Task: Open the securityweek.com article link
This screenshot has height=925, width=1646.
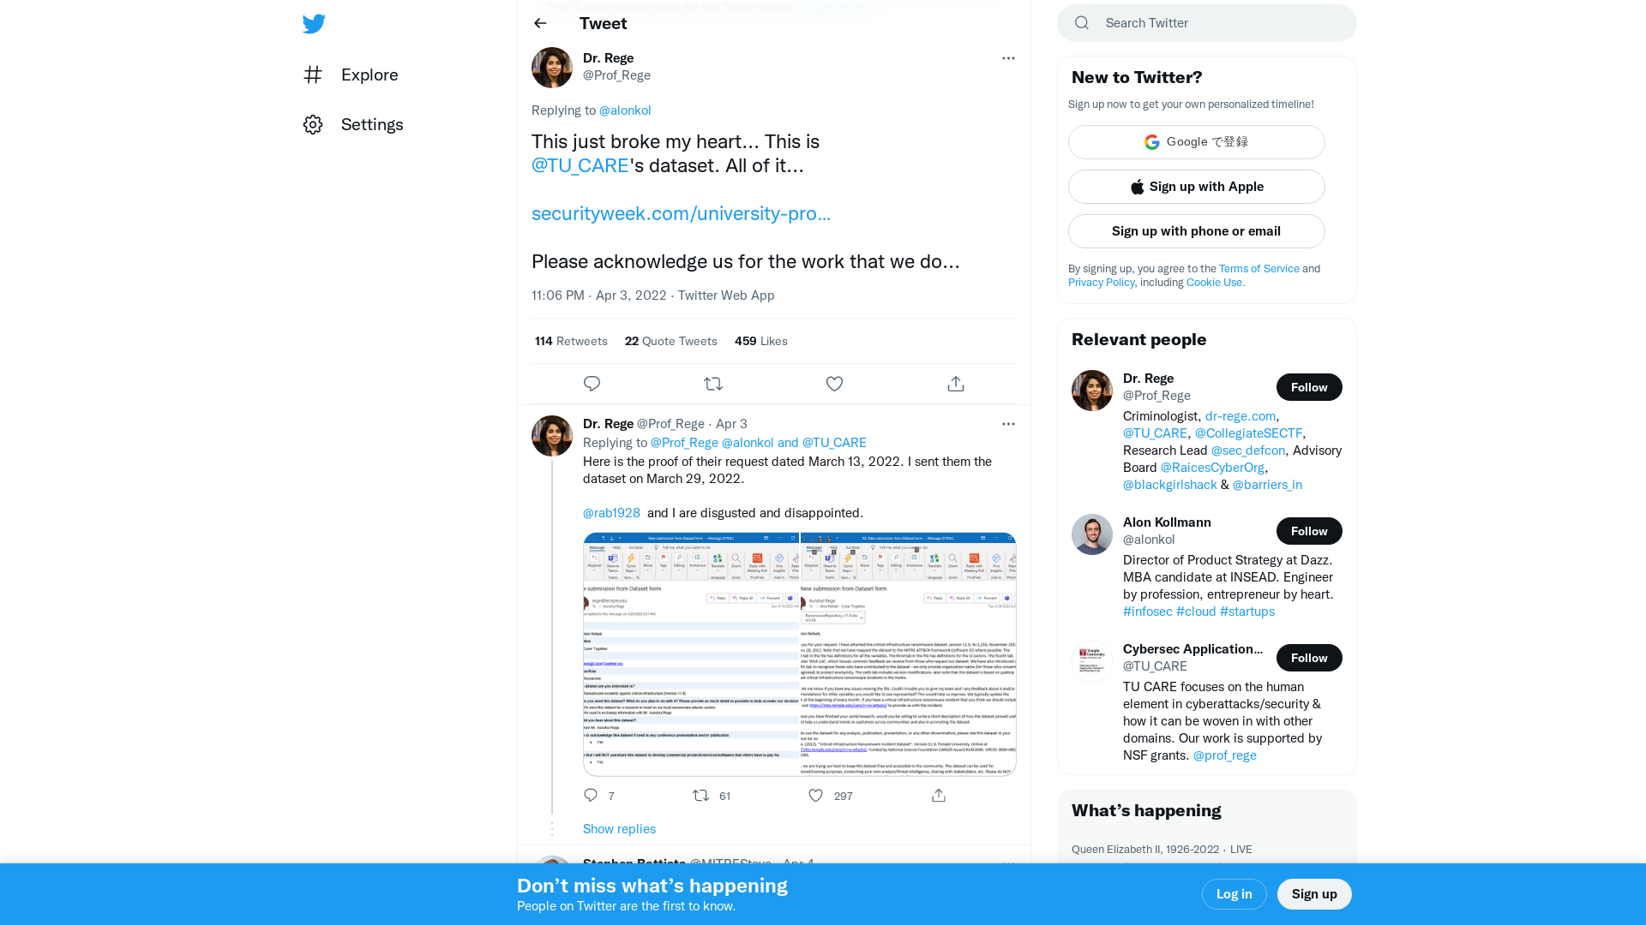Action: pyautogui.click(x=681, y=214)
